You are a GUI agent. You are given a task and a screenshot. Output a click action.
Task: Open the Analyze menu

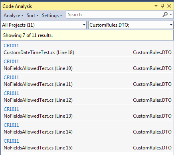tap(14, 15)
